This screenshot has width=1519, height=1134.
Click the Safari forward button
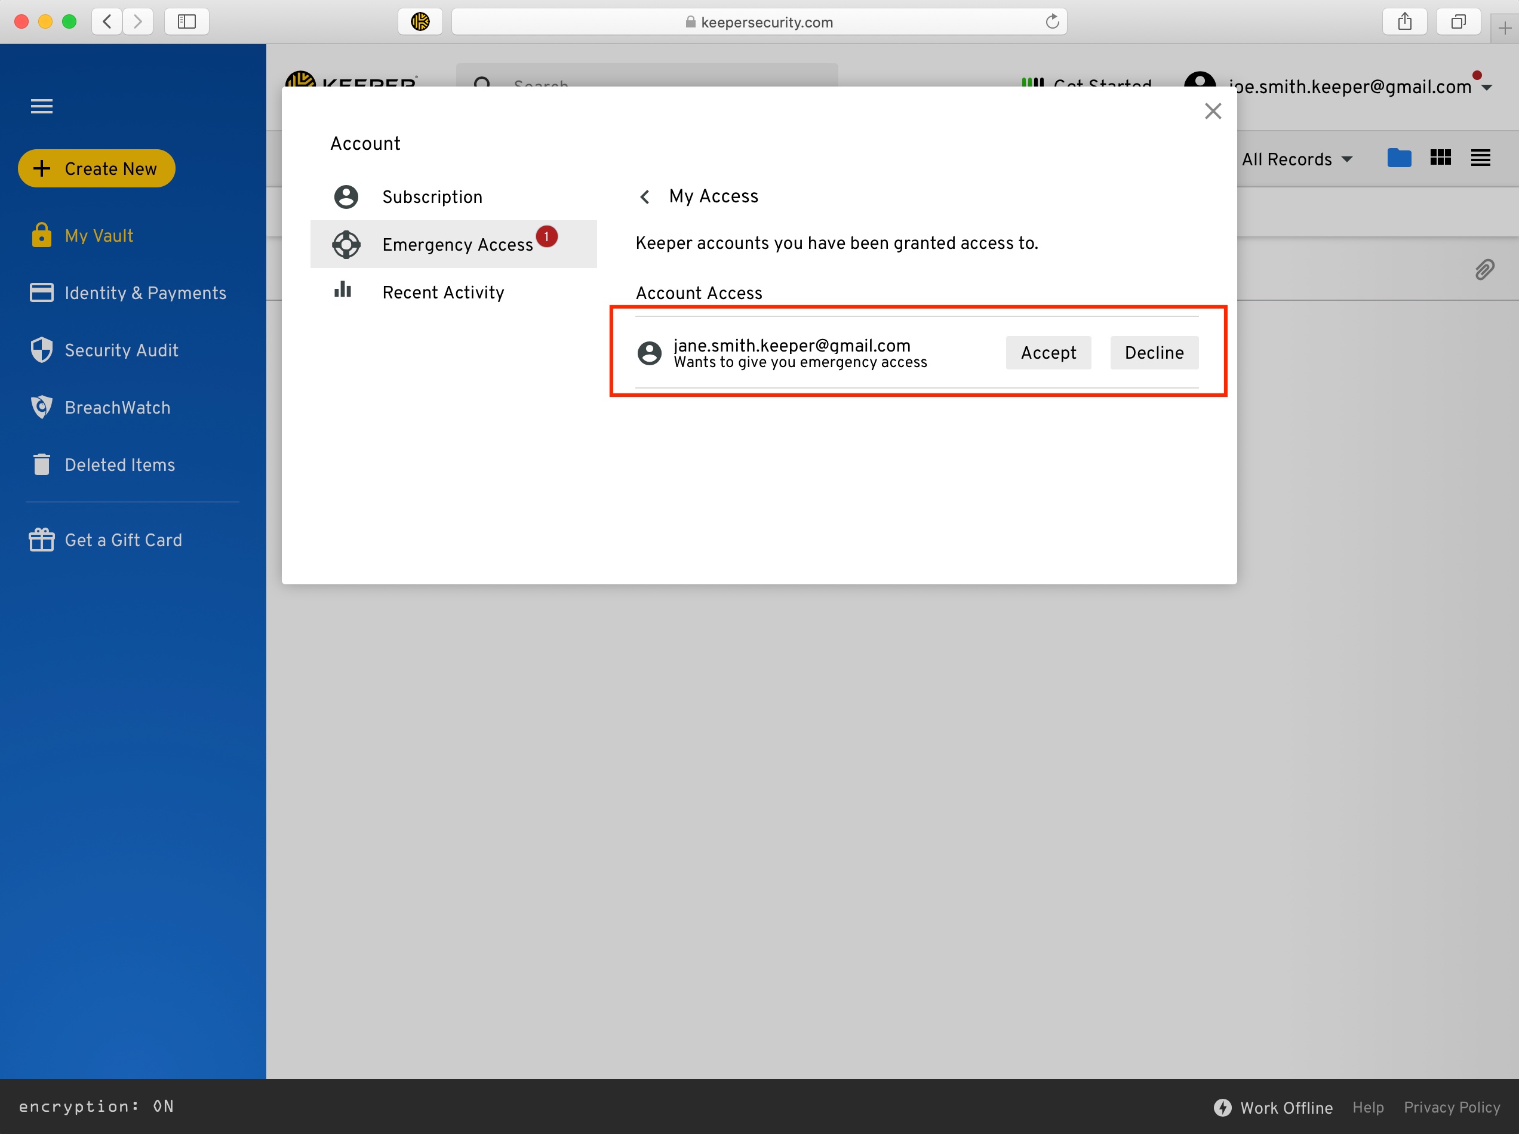click(x=138, y=22)
